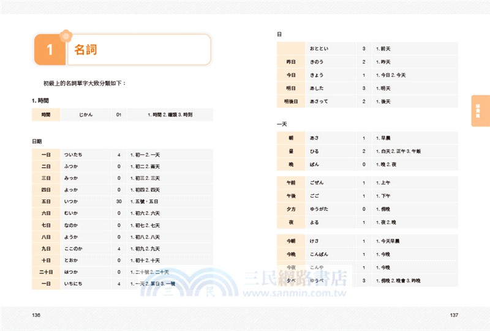Click the section heading 1. 時間
Screen dimensions: 490x331
point(40,100)
